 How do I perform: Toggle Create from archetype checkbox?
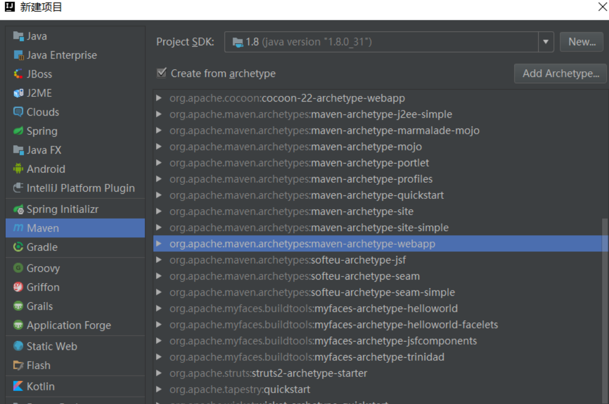(162, 73)
